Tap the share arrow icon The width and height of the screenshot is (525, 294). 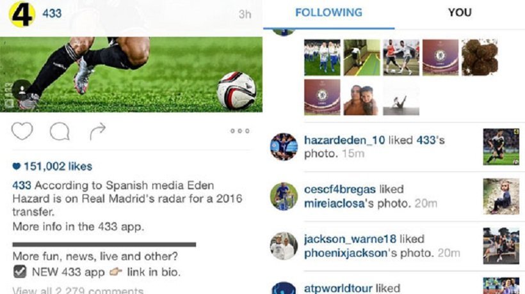[98, 131]
